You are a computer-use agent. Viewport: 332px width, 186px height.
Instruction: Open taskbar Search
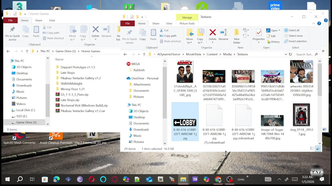click(x=20, y=179)
